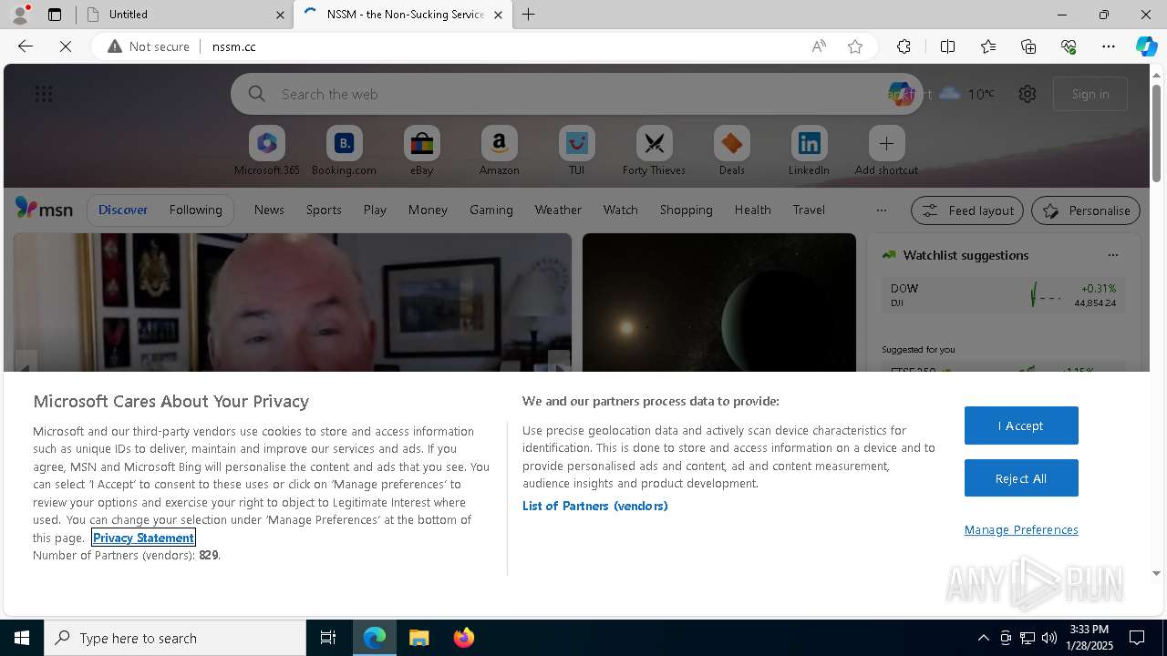
Task: Open Browser essentials heart icon
Action: tap(1069, 46)
